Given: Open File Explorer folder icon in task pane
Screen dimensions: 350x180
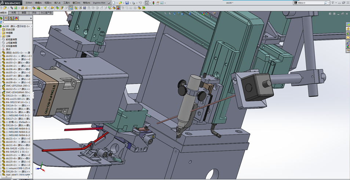Looking at the screenshot, I should pyautogui.click(x=348, y=37).
